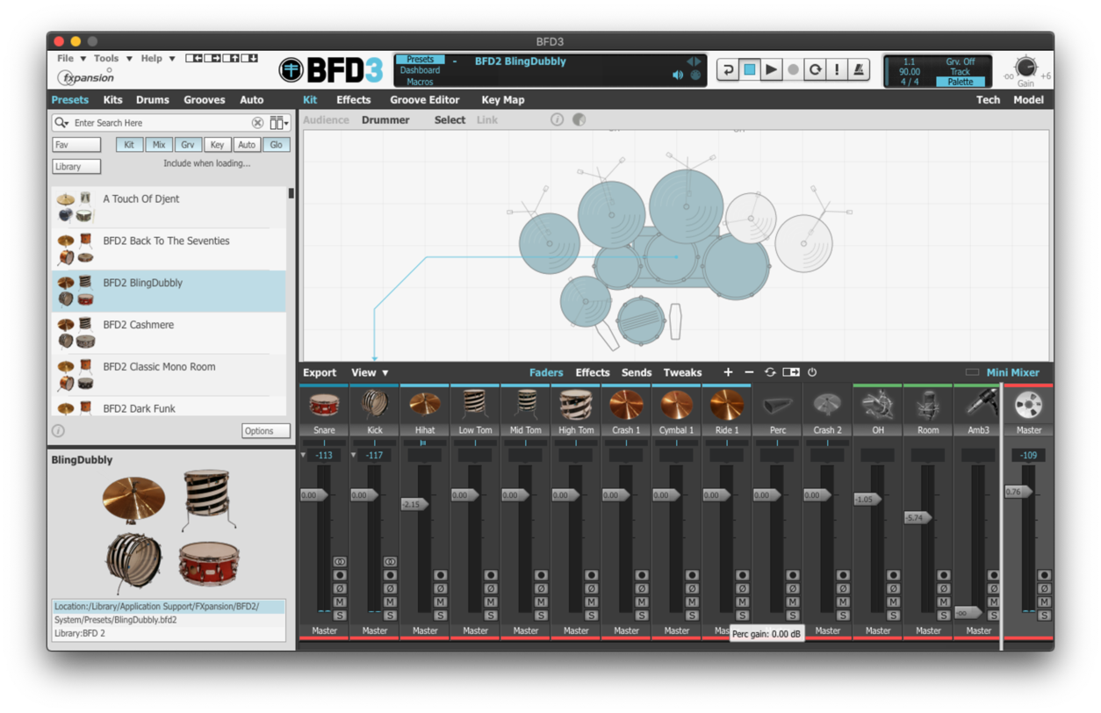Open the Tools menu

(112, 59)
